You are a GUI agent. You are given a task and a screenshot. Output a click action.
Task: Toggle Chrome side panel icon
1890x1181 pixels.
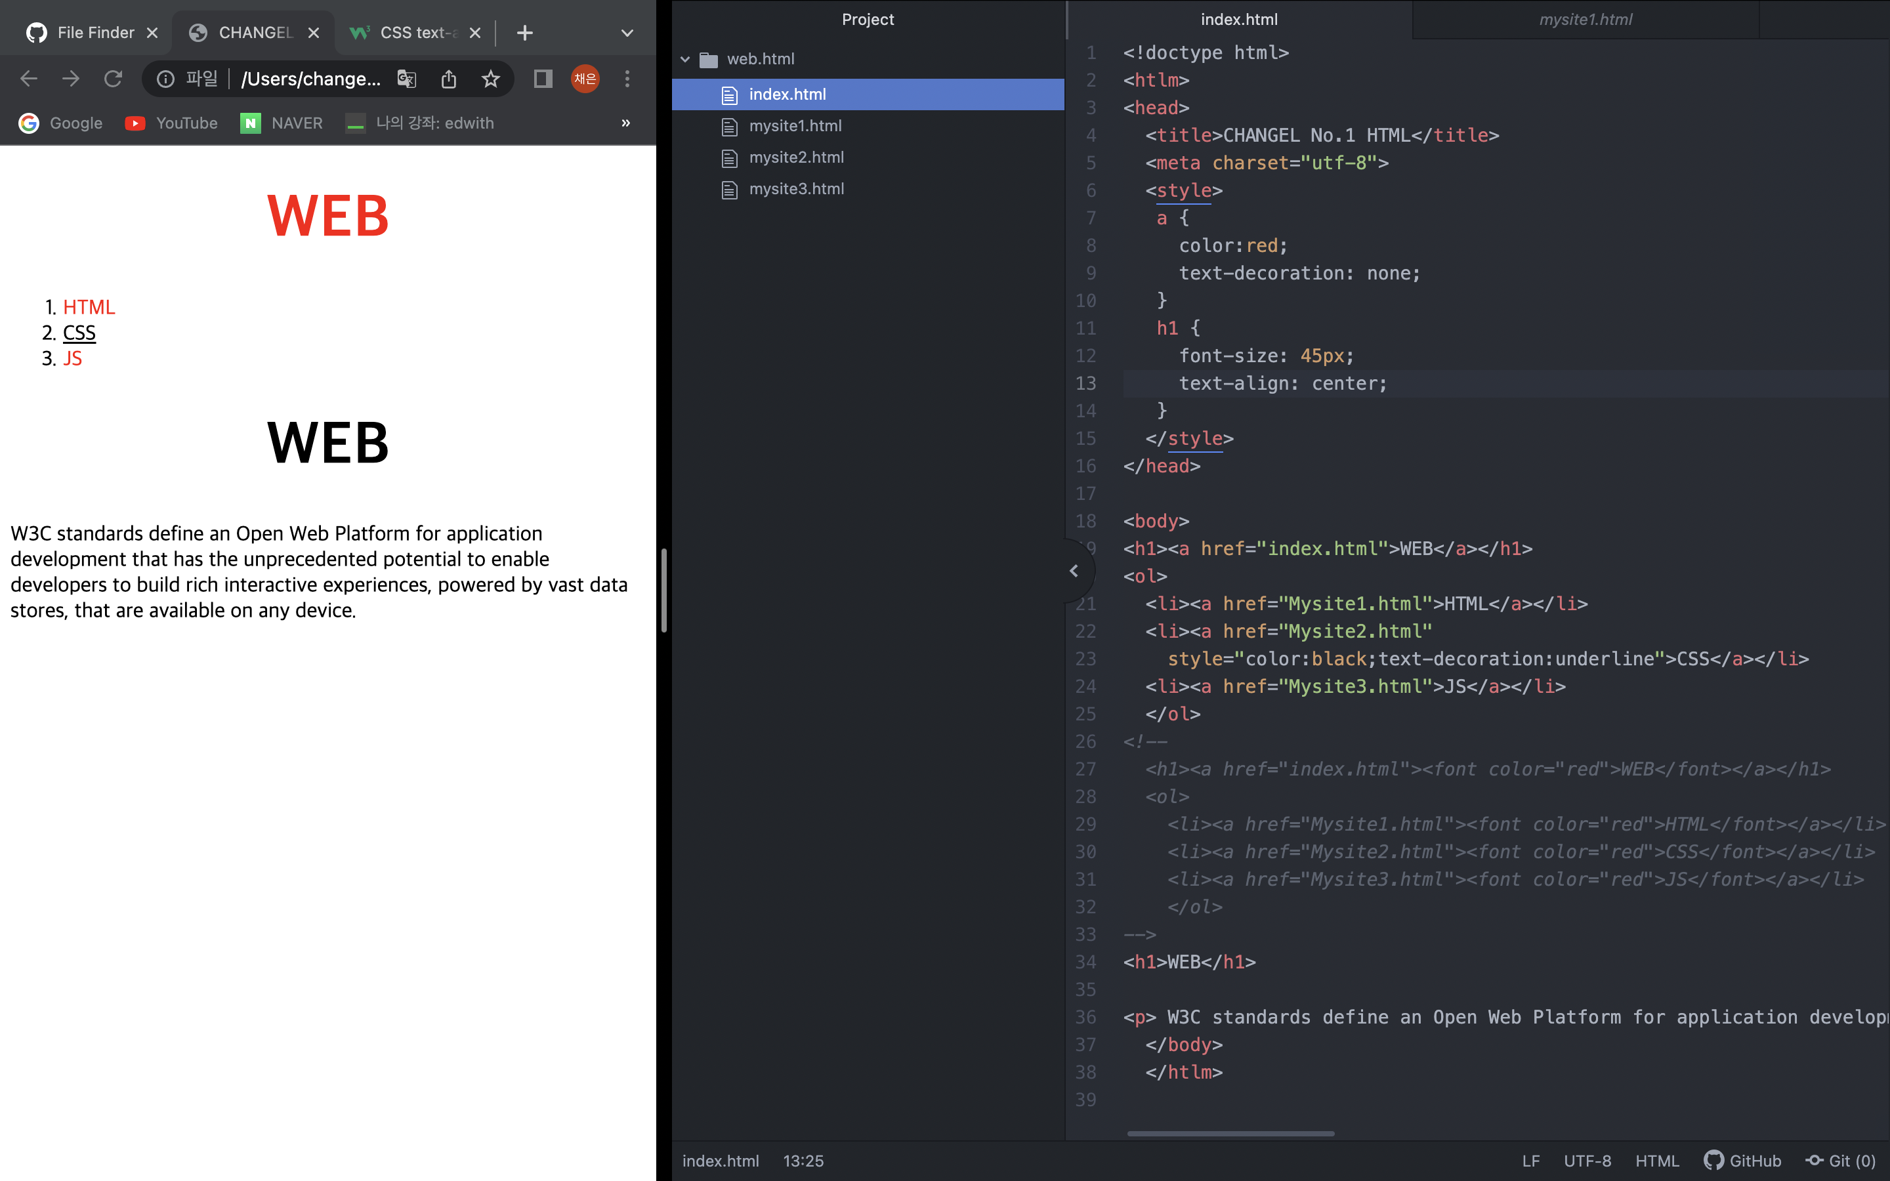coord(543,79)
